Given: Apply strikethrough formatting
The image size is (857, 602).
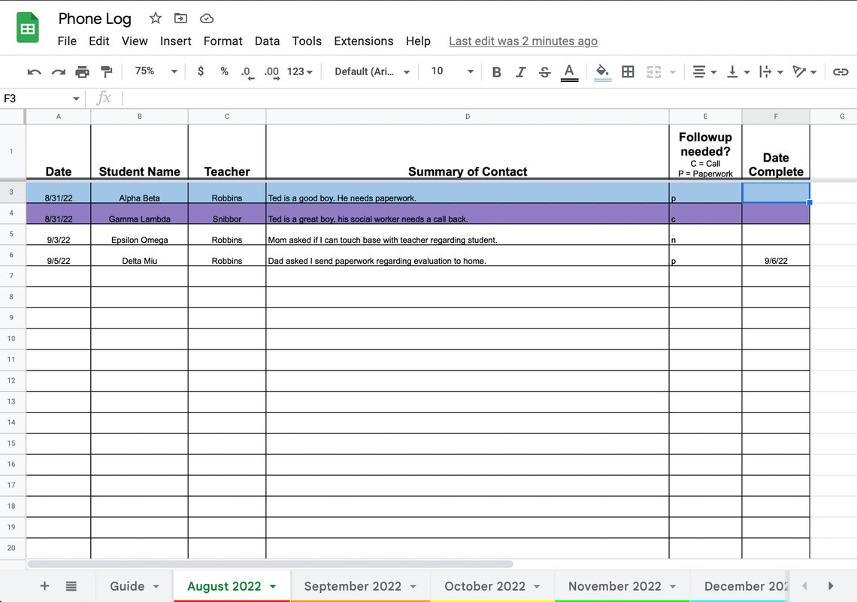Looking at the screenshot, I should tap(544, 71).
